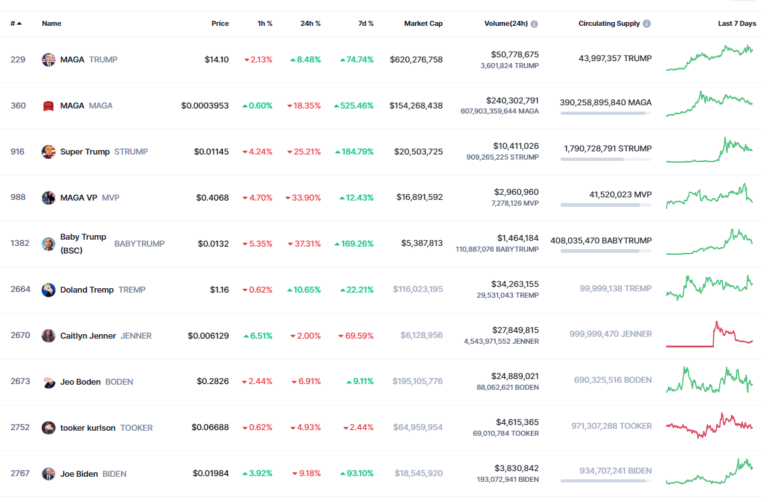Click the Caitlyn Jenner coin icon
The image size is (775, 502).
49,336
